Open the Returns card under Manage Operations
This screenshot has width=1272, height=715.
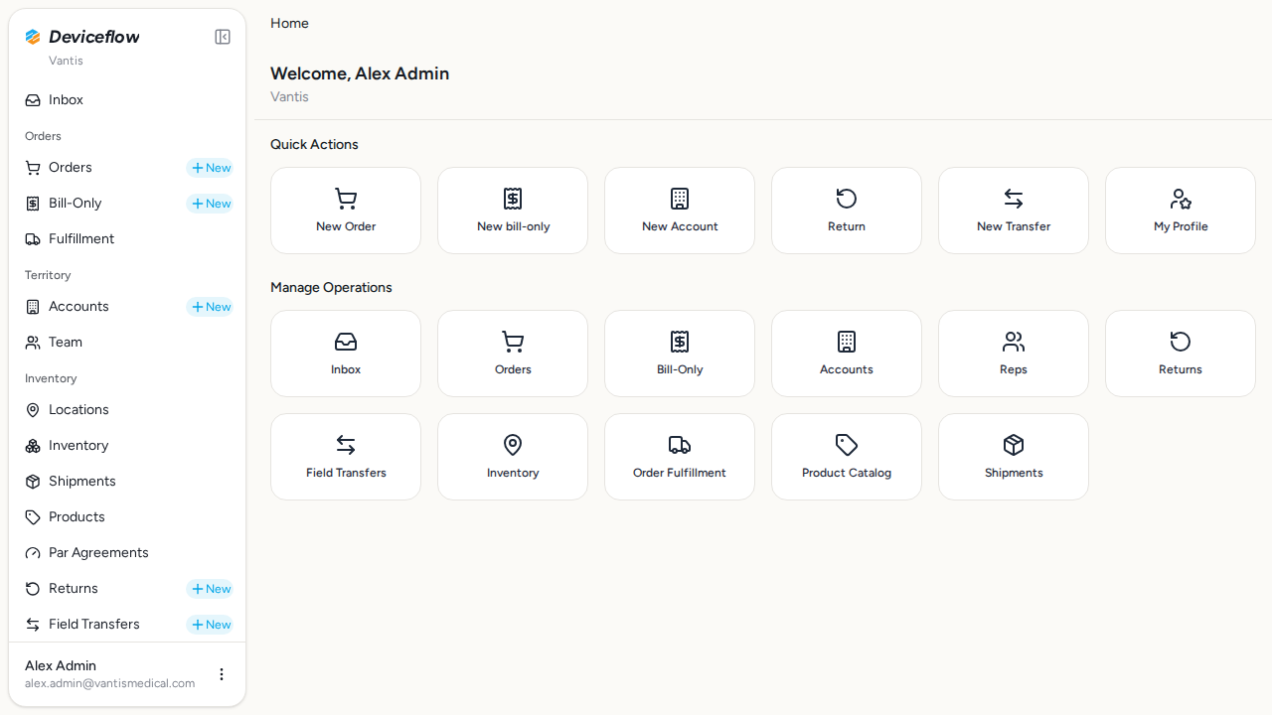click(x=1181, y=354)
